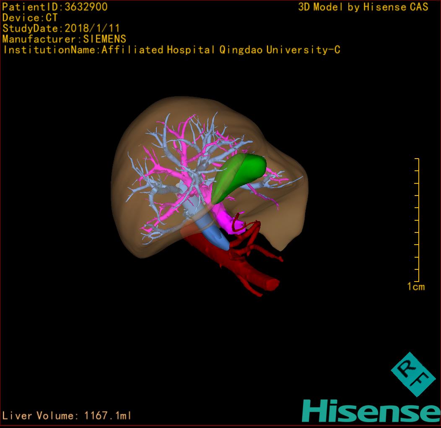
Task: Click the 3D Model by Hisense CAS title
Action: [363, 7]
